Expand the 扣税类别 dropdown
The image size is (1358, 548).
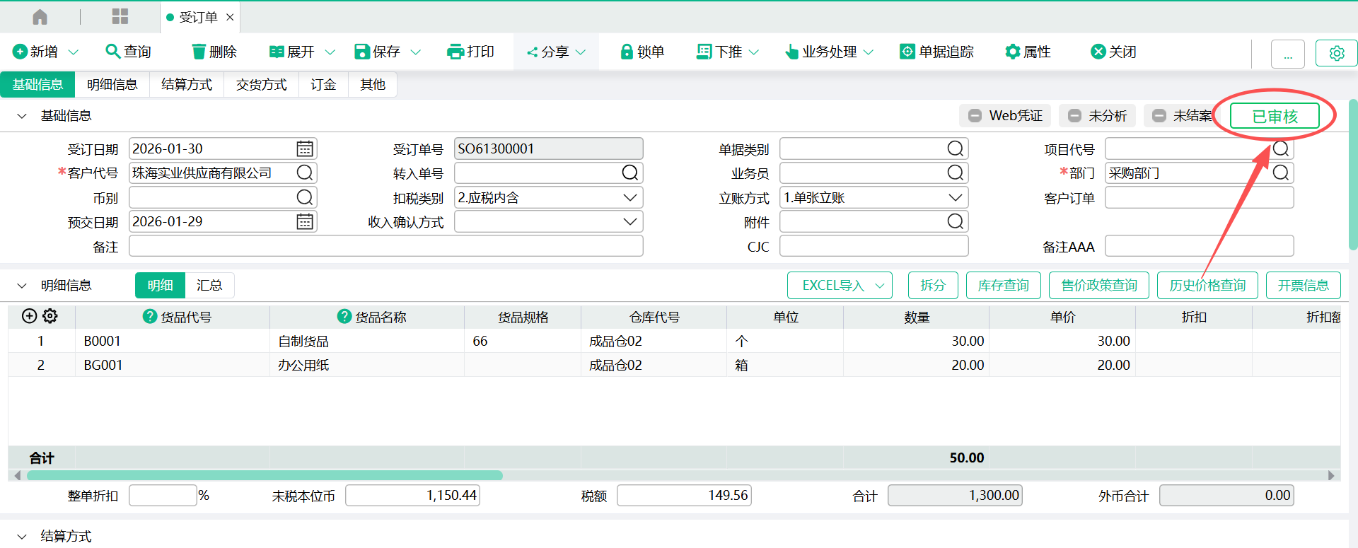click(629, 198)
